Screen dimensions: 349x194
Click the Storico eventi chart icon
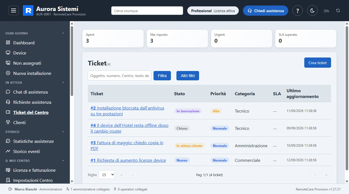[8, 151]
